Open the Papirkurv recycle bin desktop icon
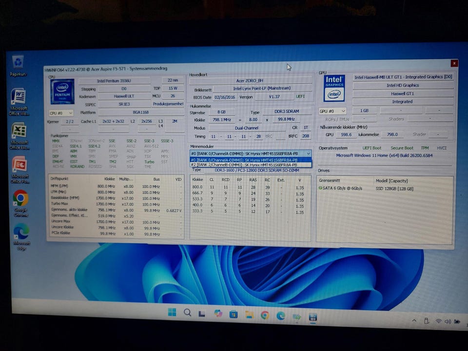Screen dimensions: 468x351 click(19, 66)
